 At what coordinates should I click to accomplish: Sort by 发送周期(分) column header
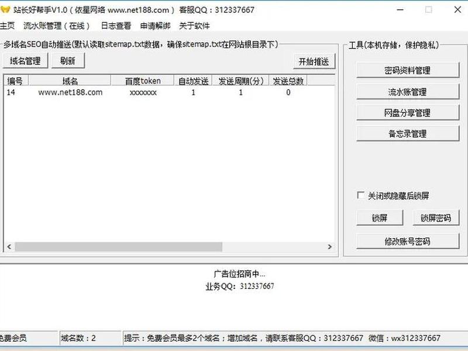click(240, 81)
